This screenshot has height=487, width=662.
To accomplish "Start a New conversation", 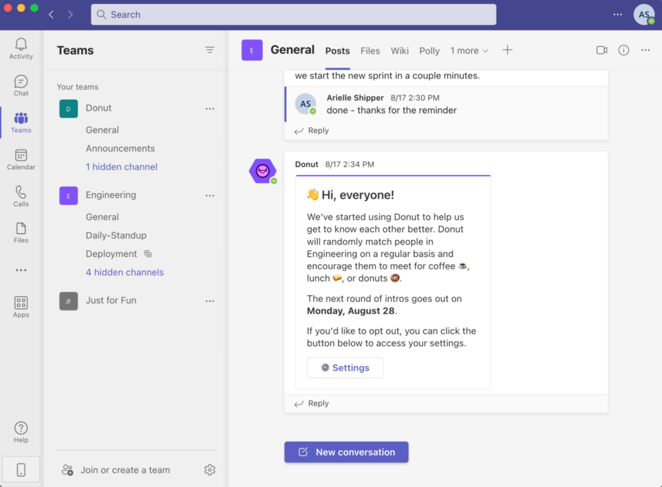I will coord(346,452).
